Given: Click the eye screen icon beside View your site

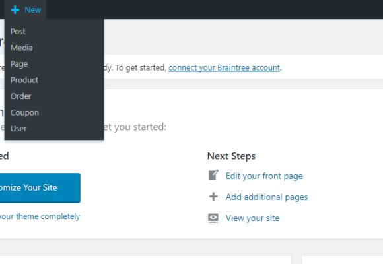Looking at the screenshot, I should click(213, 218).
